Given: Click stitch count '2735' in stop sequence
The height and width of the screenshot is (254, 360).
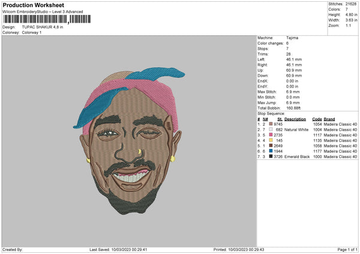Looking at the screenshot, I should click(278, 135).
